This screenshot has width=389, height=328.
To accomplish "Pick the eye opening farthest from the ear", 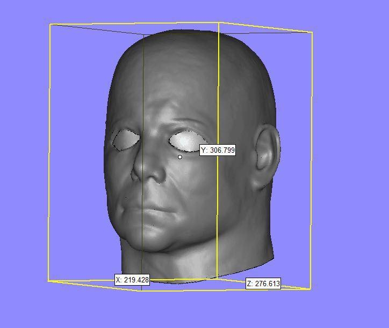I will coord(127,140).
